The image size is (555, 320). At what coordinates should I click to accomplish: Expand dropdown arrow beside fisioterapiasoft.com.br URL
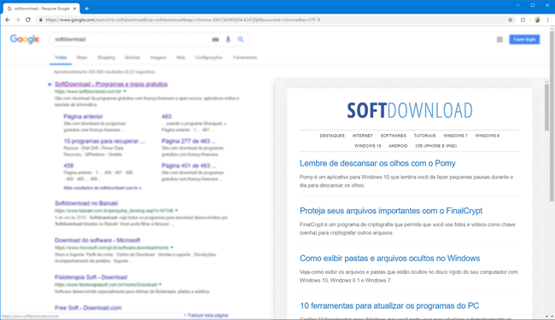point(161,284)
